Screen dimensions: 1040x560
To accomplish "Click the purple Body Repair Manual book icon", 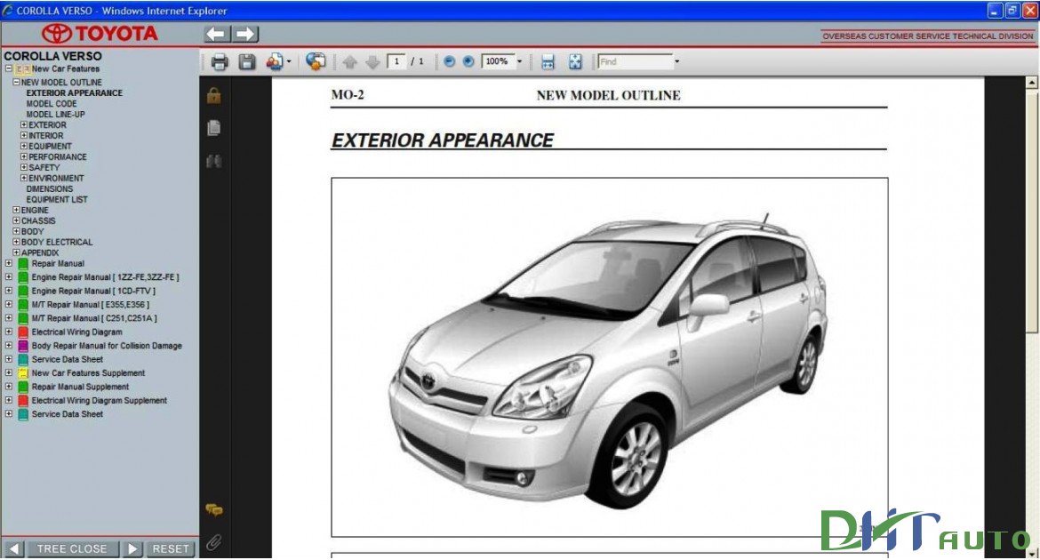I will (x=23, y=346).
